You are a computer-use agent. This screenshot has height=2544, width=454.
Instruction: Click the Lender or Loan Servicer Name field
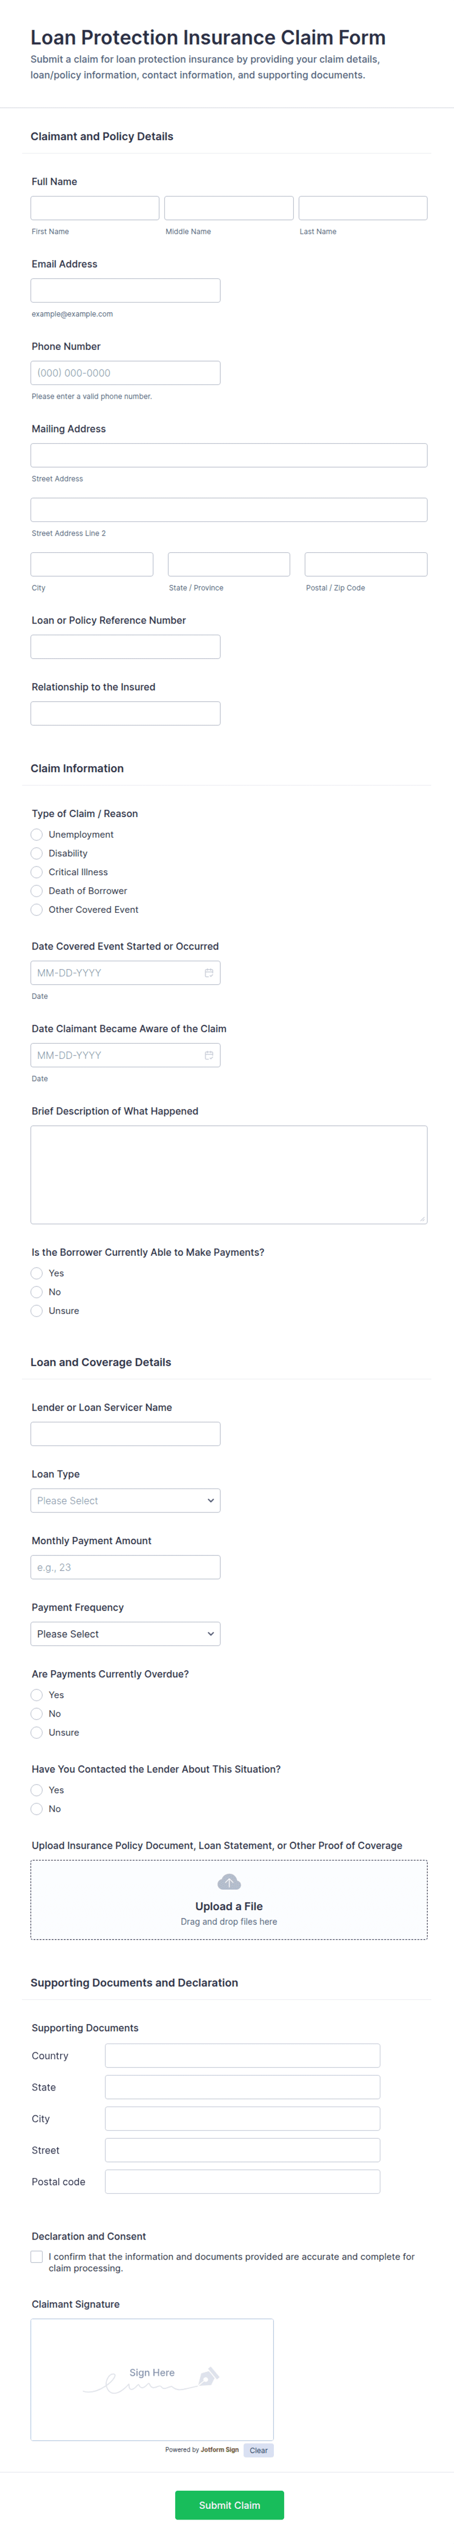coord(125,1434)
